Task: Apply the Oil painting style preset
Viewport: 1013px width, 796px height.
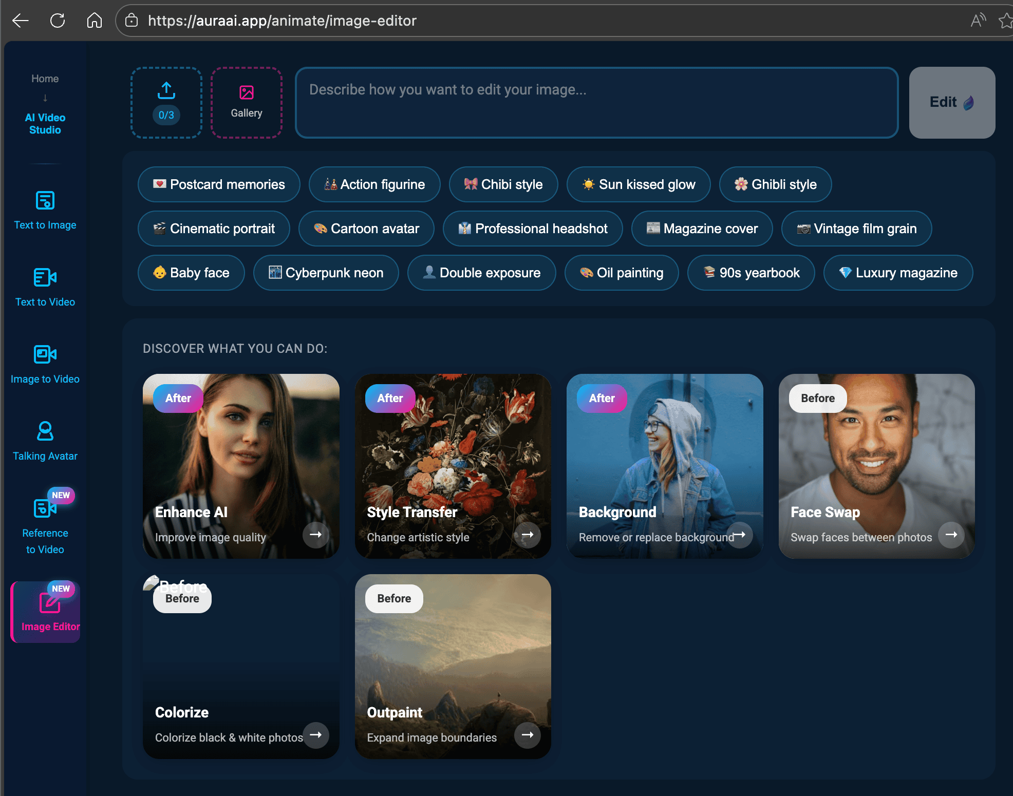Action: point(622,273)
